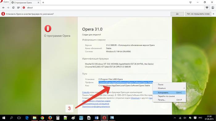The height and width of the screenshot is (121, 216).
Task: Focus the address bar showing 'about'
Action: [x=113, y=8]
